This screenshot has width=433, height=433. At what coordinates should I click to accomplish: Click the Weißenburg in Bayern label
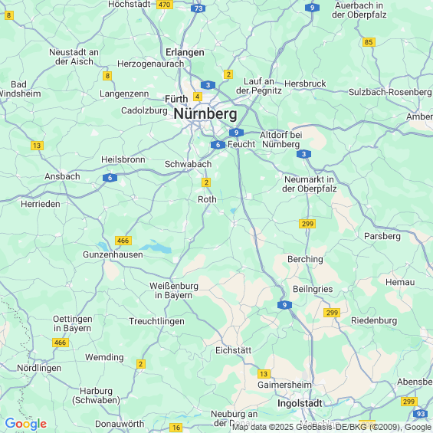(x=174, y=290)
